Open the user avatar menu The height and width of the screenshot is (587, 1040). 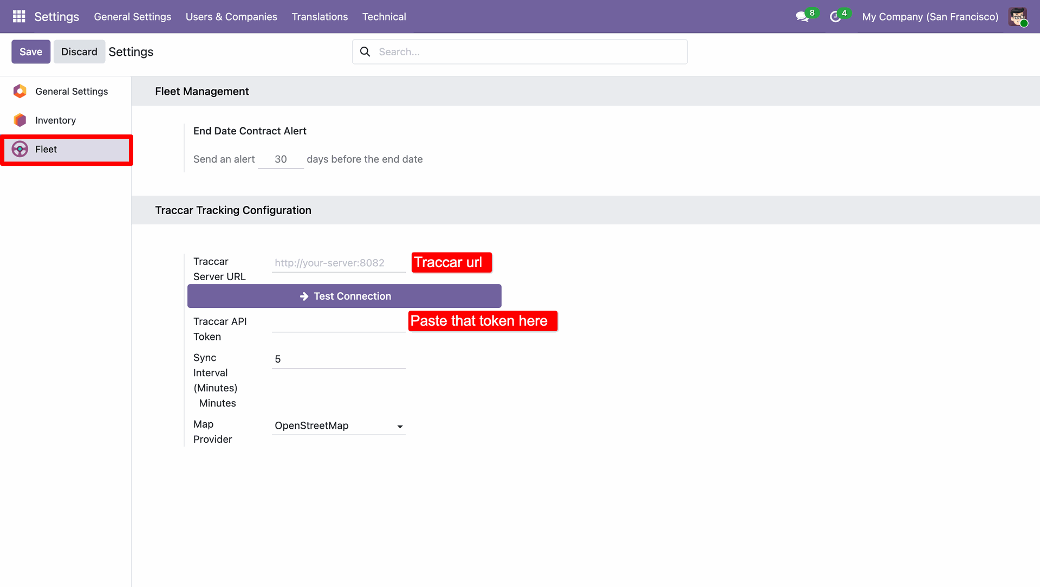[1018, 17]
